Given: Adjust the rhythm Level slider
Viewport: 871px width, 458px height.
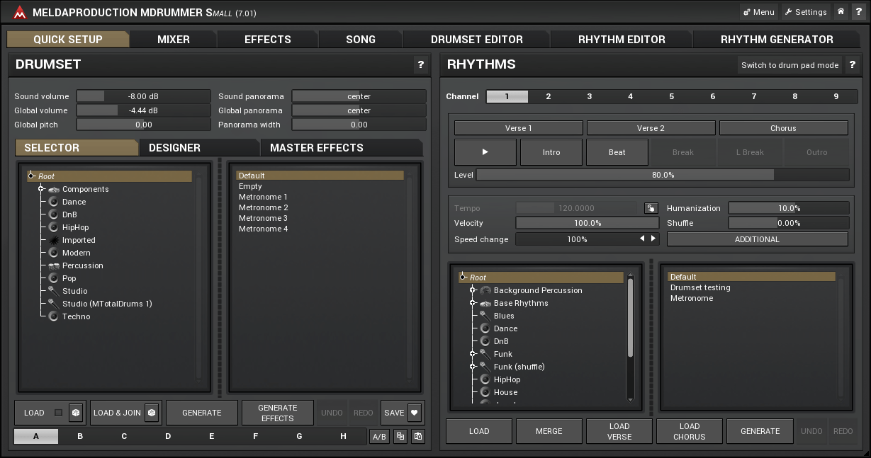Looking at the screenshot, I should (x=663, y=174).
